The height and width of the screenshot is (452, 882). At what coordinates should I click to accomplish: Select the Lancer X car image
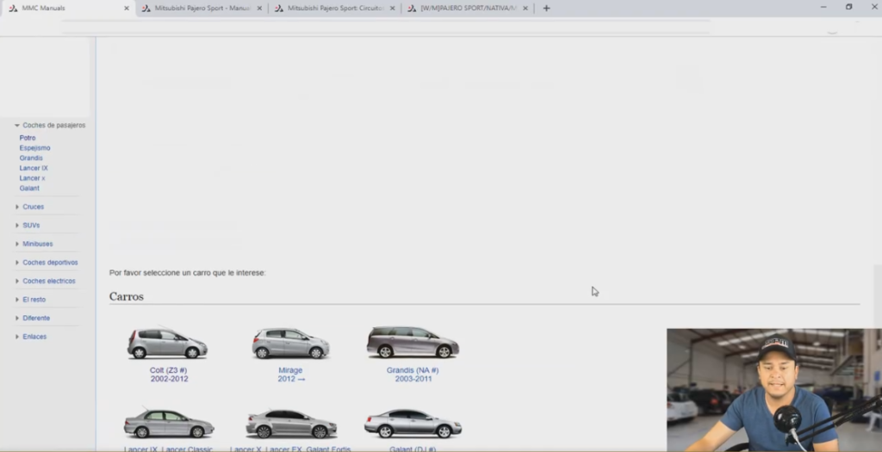[x=291, y=424]
